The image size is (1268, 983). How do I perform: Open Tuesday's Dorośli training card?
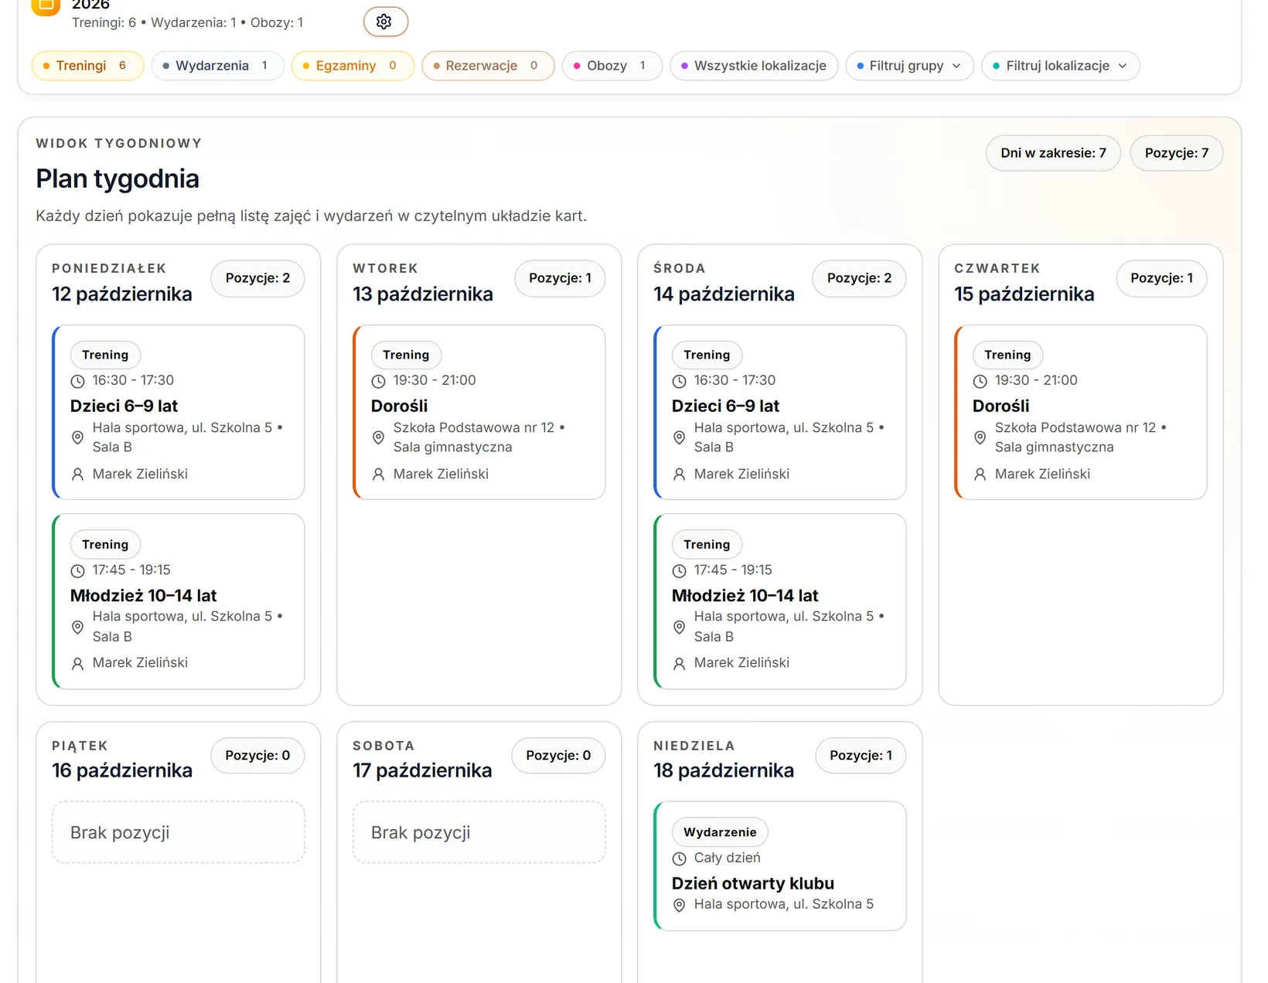pyautogui.click(x=479, y=412)
